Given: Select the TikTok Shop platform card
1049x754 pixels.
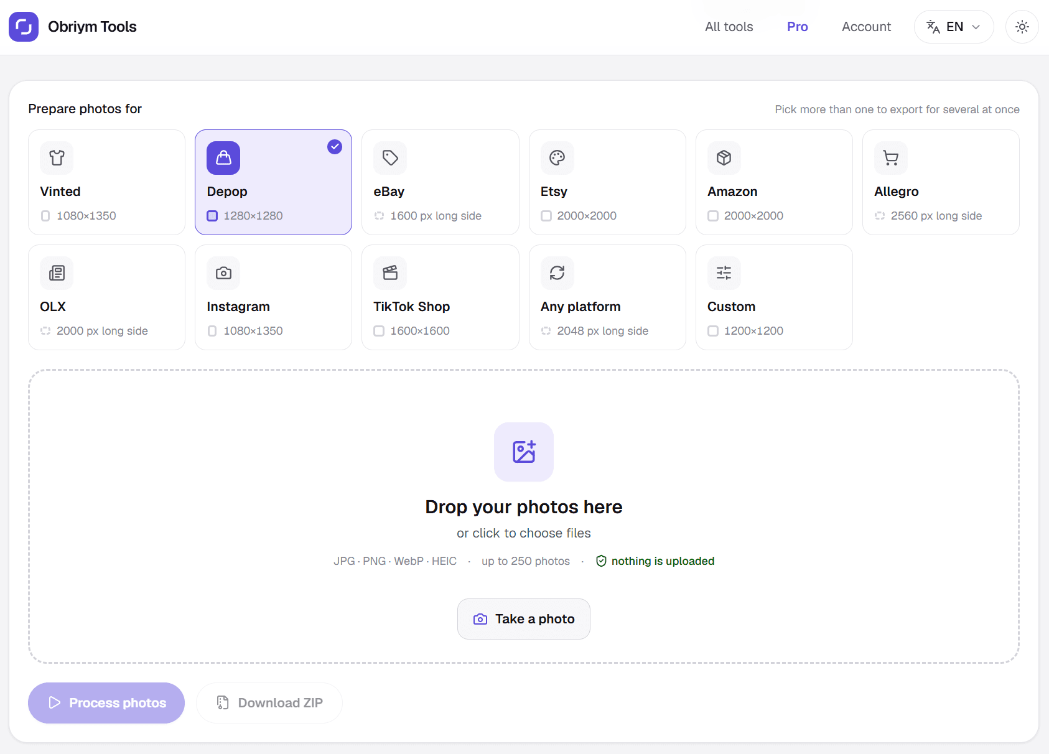Looking at the screenshot, I should [x=441, y=297].
